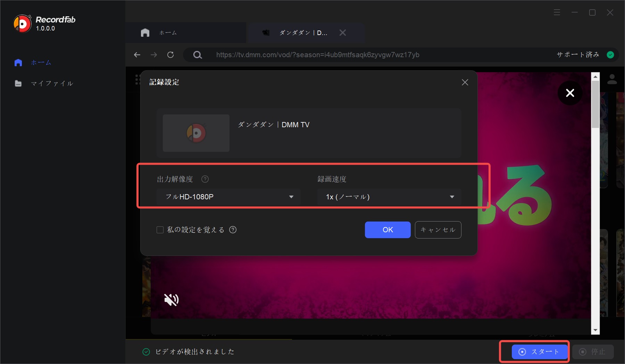
Task: Close the ダンダダン tab
Action: click(342, 33)
